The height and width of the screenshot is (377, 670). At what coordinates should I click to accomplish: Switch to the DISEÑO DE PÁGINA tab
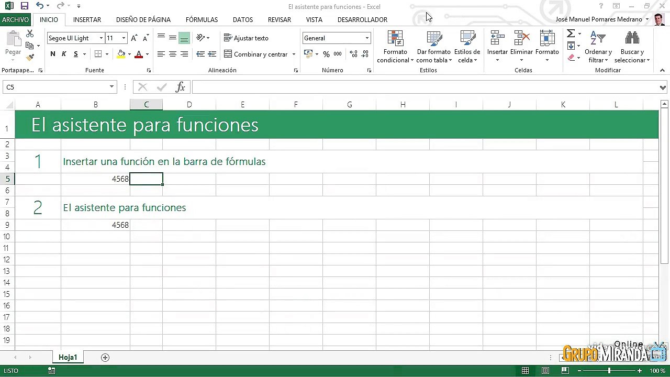[x=143, y=19]
